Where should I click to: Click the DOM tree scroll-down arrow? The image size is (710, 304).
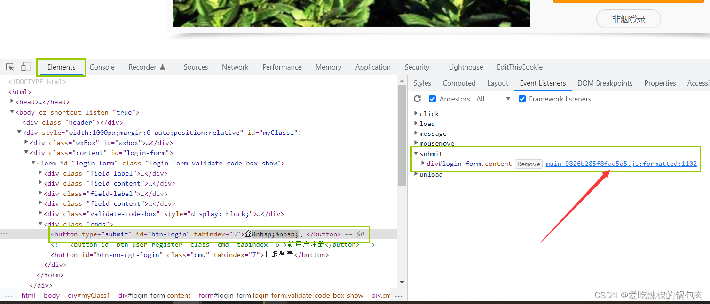click(402, 282)
